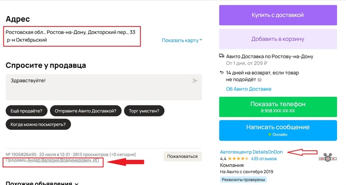346x185 pixels.
Task: Click the address text Докторский пер., 33
Action: (x=111, y=32)
